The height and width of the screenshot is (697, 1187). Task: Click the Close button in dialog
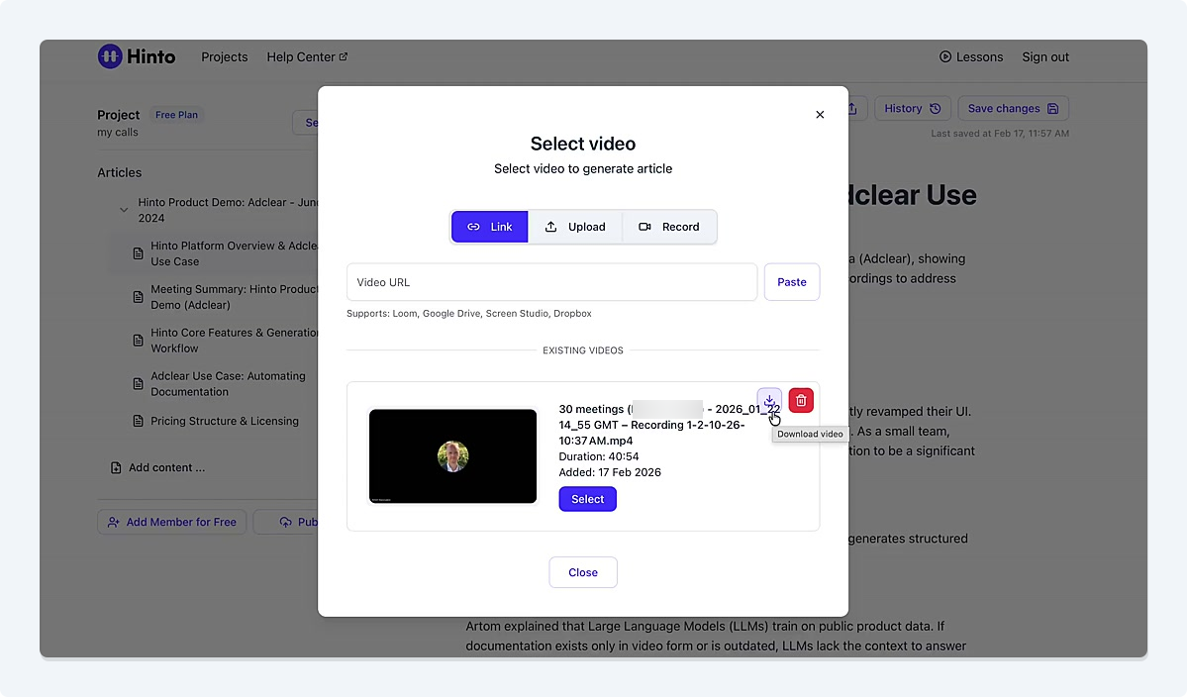point(583,572)
